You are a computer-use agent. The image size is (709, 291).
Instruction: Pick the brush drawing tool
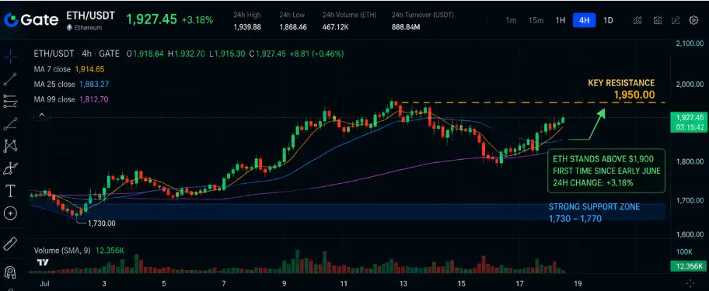pyautogui.click(x=10, y=168)
